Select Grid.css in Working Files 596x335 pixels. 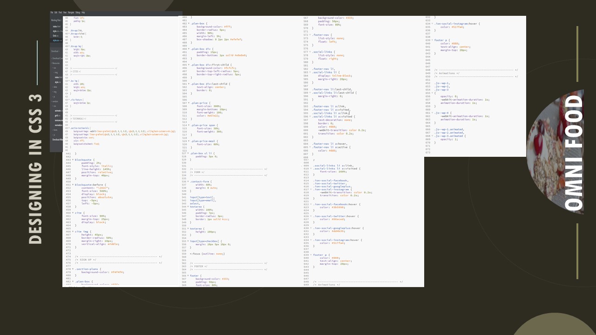click(x=55, y=36)
